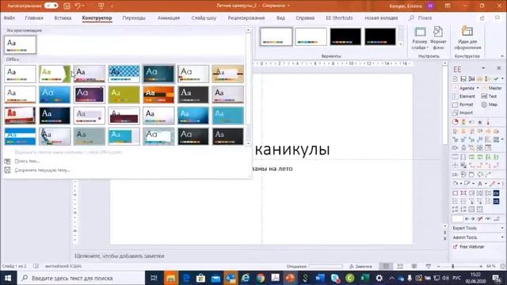Switch to the Вставка tab

click(x=63, y=18)
